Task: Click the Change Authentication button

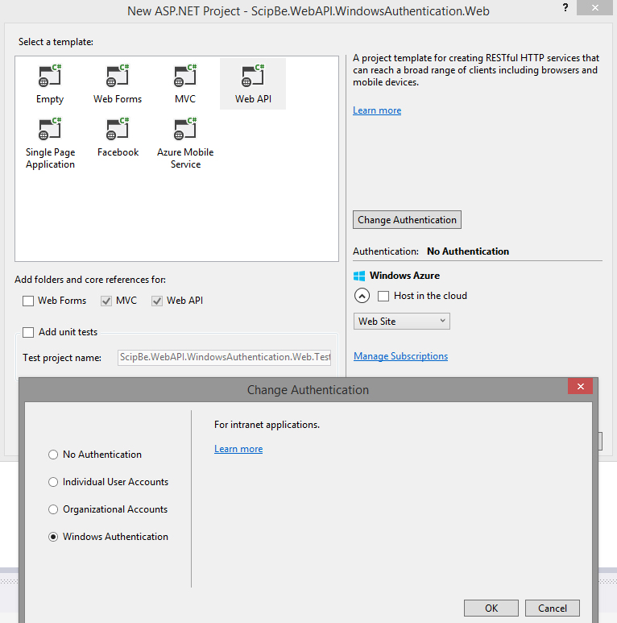Action: [407, 220]
